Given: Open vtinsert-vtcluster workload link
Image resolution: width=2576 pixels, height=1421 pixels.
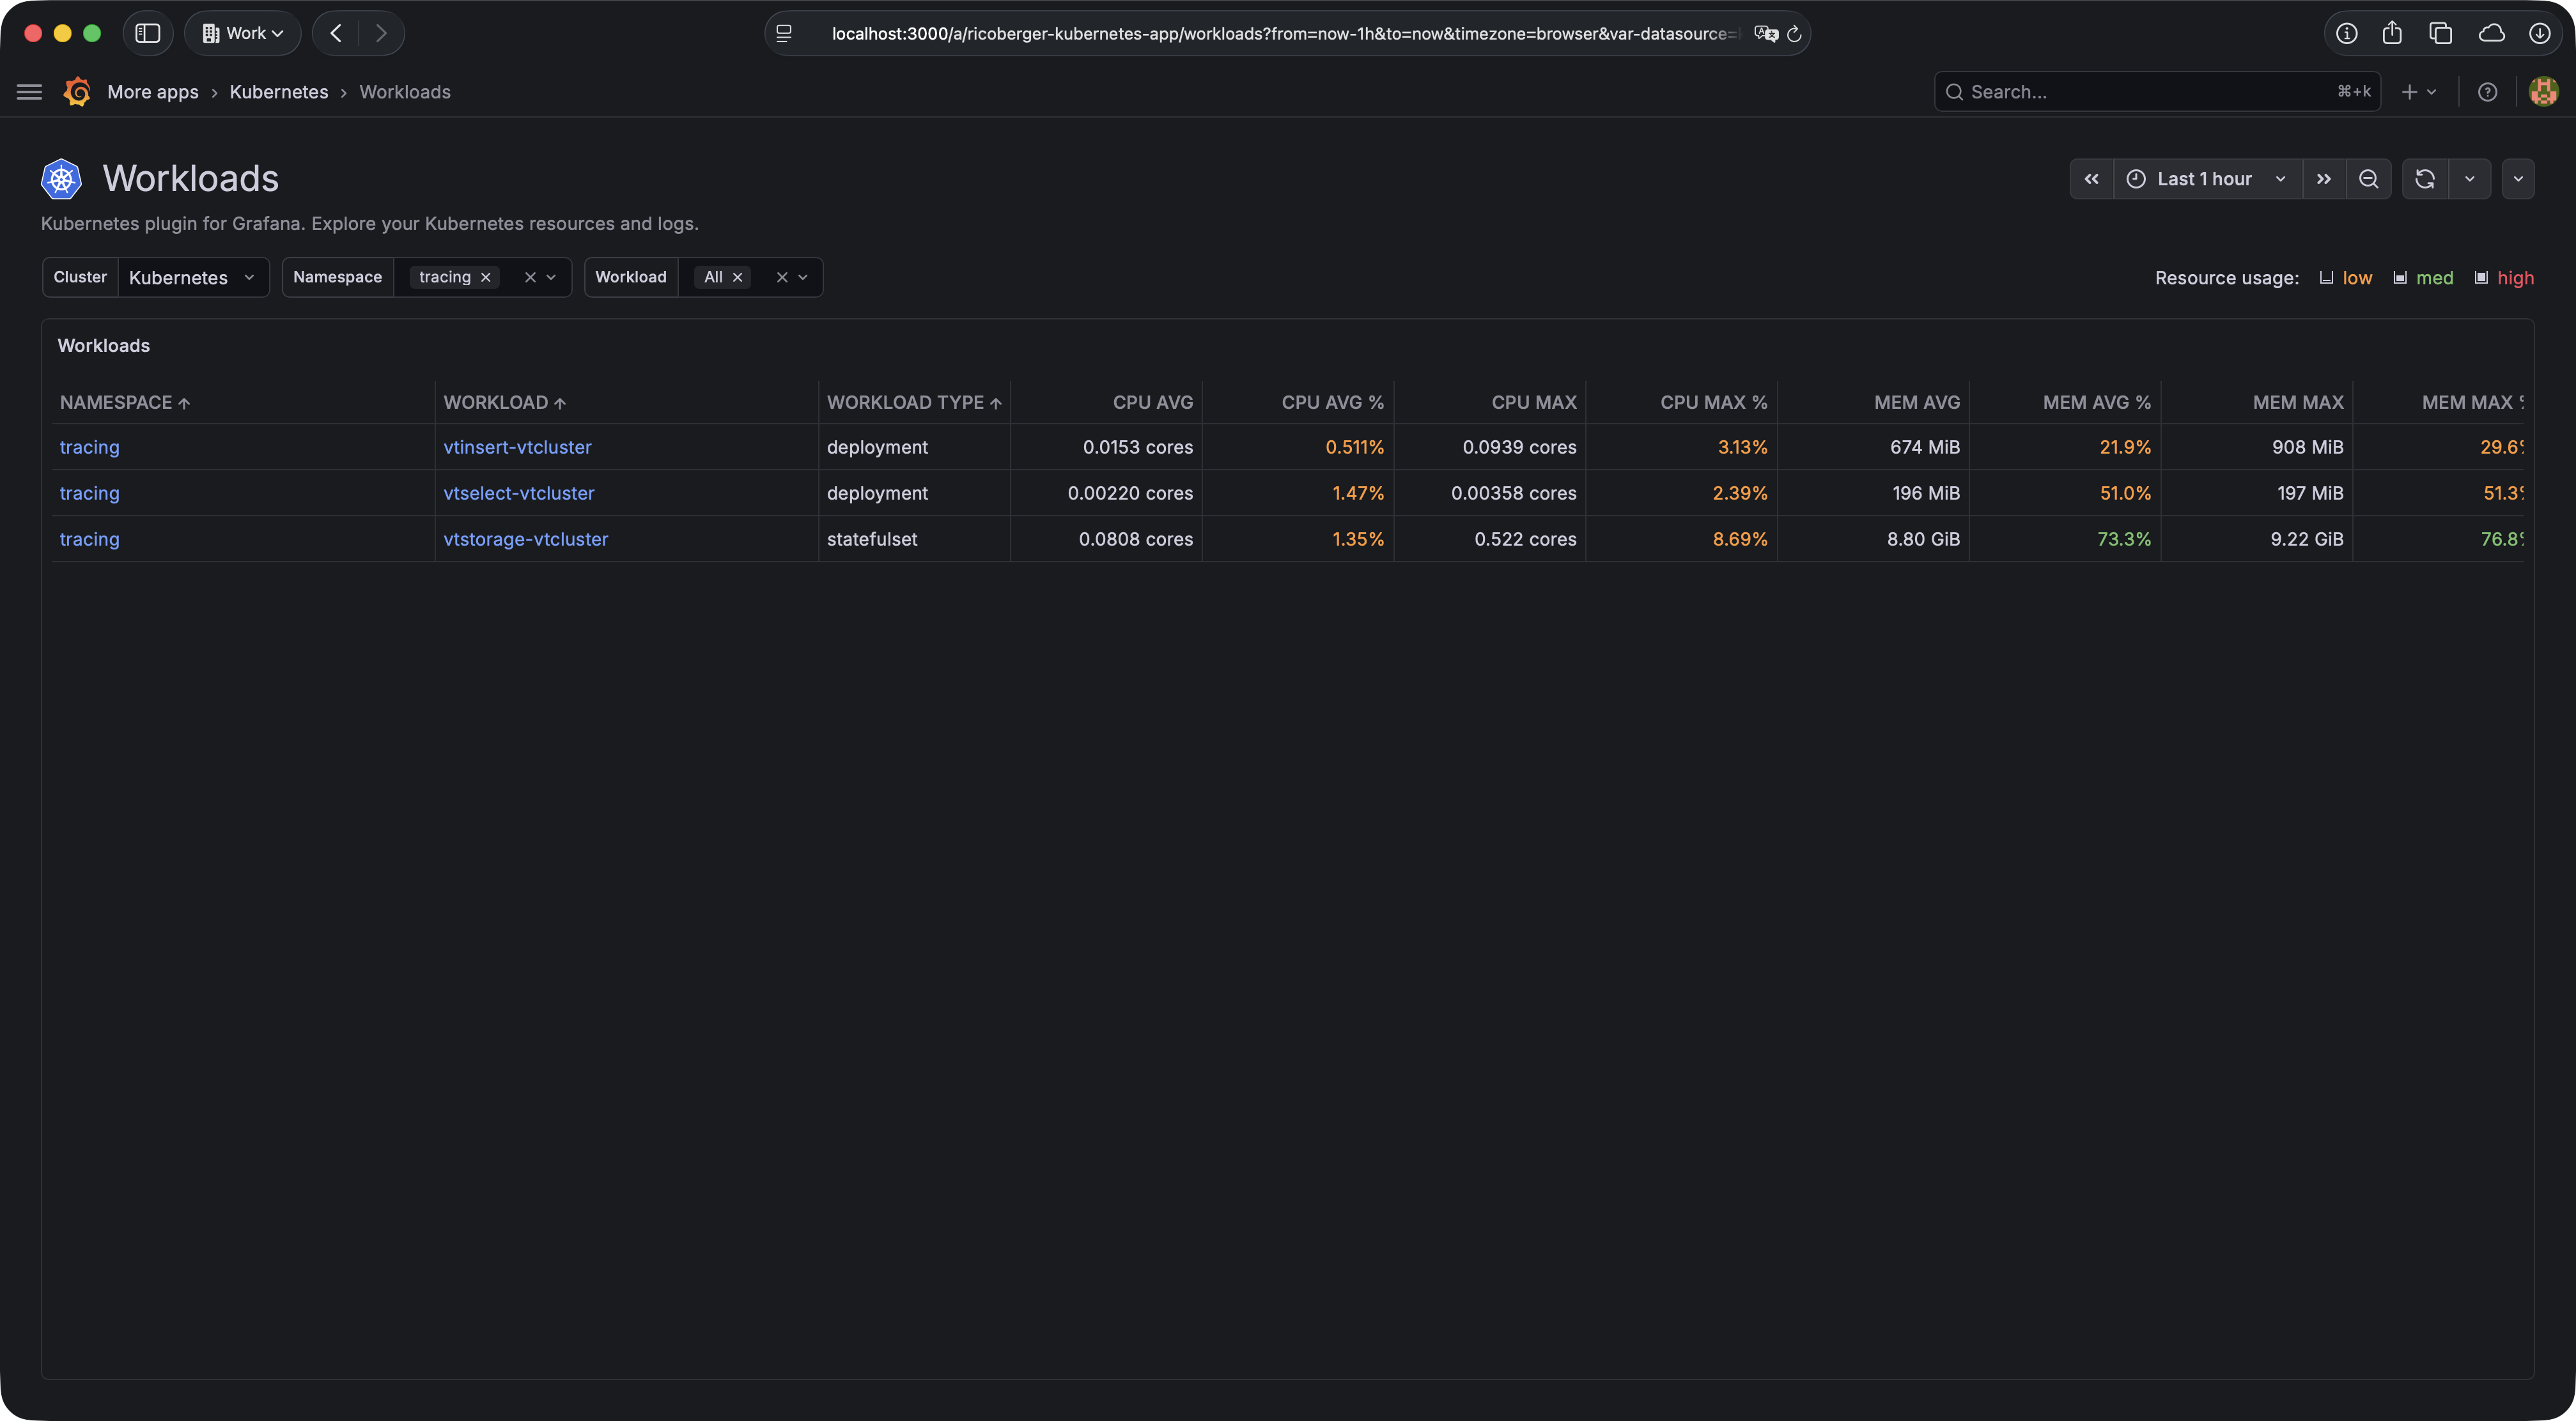Looking at the screenshot, I should [517, 447].
